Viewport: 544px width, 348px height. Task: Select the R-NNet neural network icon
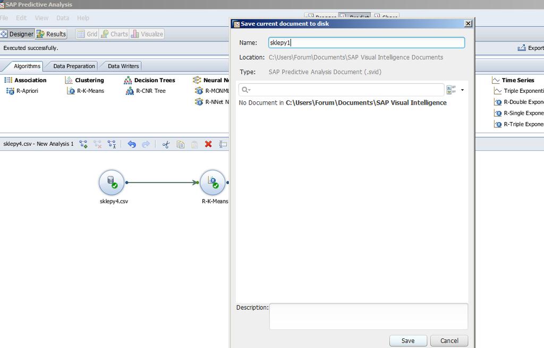[x=199, y=102]
